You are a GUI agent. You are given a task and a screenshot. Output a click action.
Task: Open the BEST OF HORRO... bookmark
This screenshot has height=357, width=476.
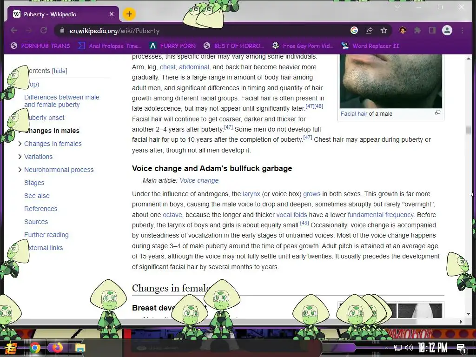click(234, 46)
